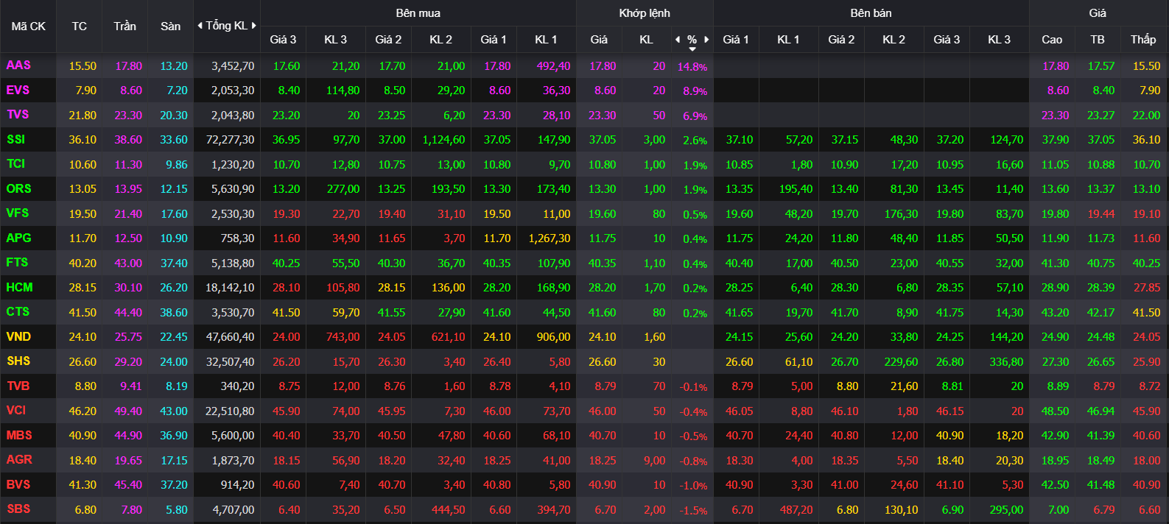The height and width of the screenshot is (524, 1169).
Task: Open HCM stock symbol
Action: (x=19, y=287)
